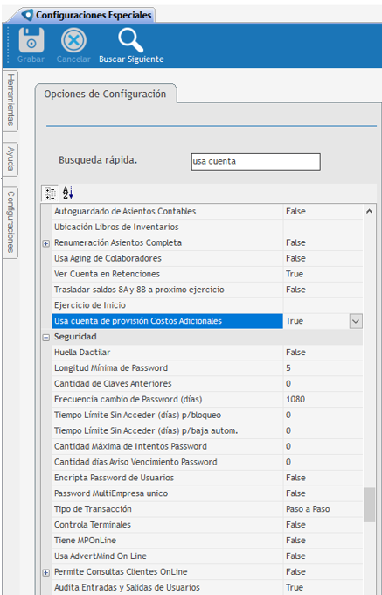Click the scroll up arrow of the list
The height and width of the screenshot is (595, 382).
pyautogui.click(x=370, y=212)
